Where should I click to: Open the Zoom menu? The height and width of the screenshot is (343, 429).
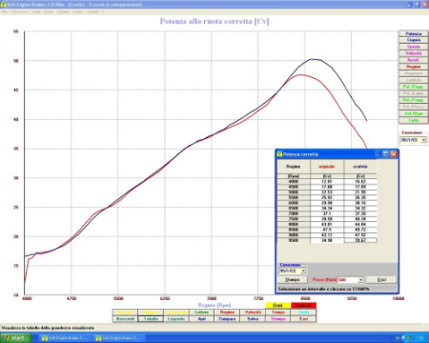pos(49,11)
